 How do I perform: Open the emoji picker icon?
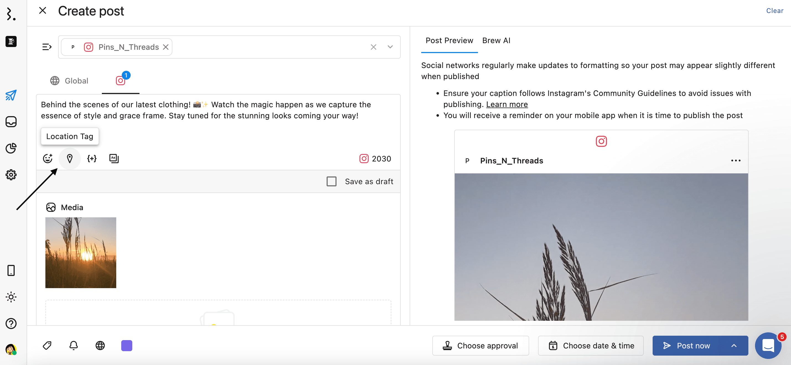48,158
